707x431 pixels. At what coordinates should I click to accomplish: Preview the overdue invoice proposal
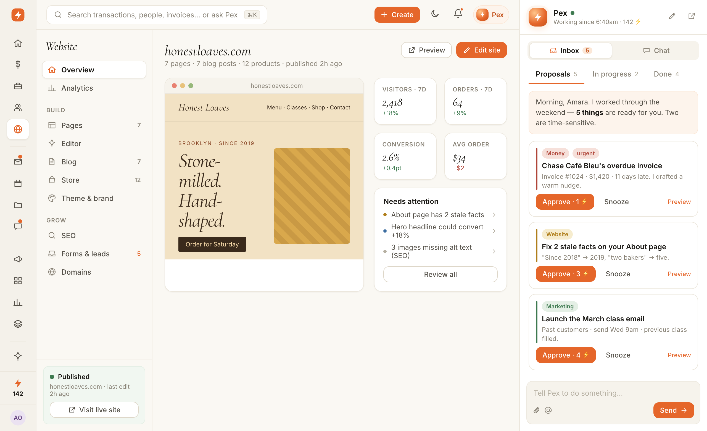679,202
